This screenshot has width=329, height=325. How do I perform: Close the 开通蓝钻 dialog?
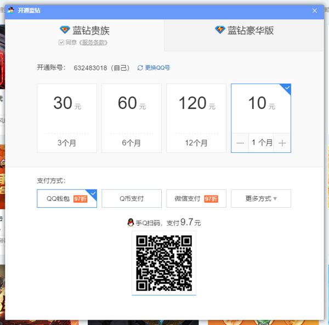point(314,10)
